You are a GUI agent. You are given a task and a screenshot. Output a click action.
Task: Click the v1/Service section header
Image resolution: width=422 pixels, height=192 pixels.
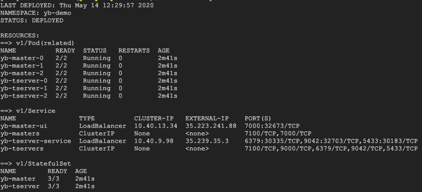coord(28,111)
